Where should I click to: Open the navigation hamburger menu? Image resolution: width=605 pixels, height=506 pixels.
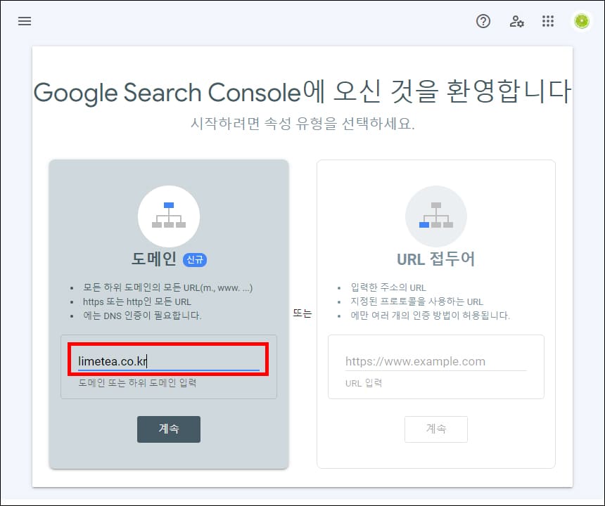25,21
